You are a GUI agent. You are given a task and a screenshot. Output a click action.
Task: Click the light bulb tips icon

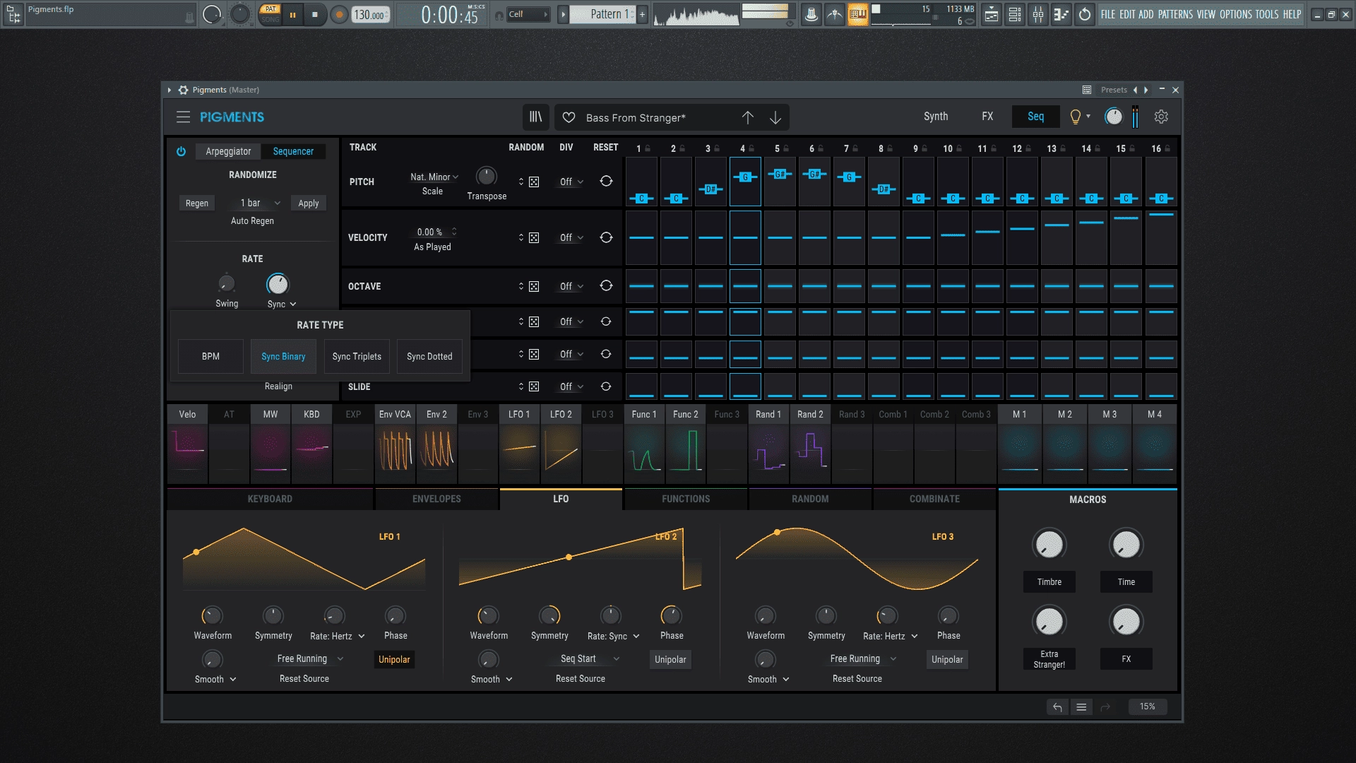coord(1076,117)
